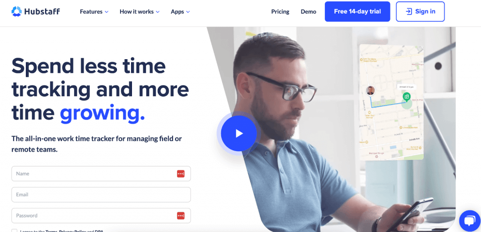This screenshot has height=232, width=481.
Task: Open the map preview thumbnail
Action: (391, 102)
